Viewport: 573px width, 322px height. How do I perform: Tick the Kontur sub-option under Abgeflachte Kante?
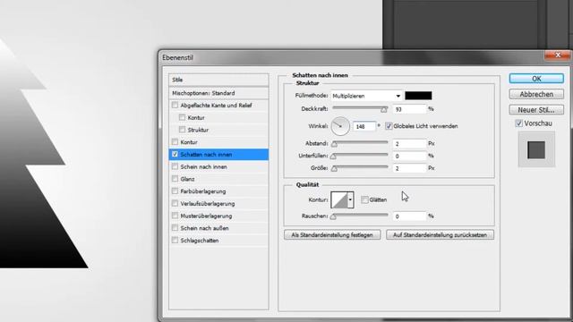[182, 117]
